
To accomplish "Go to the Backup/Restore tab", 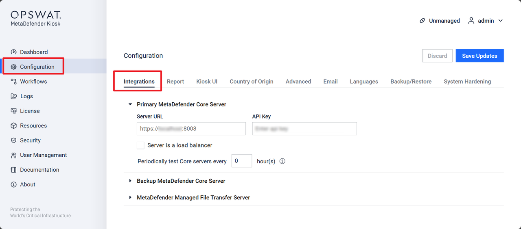I will [x=411, y=82].
